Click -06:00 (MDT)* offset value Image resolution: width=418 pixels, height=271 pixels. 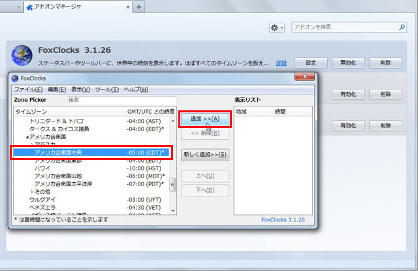(x=146, y=176)
